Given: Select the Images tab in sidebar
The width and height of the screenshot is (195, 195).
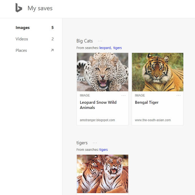Looking at the screenshot, I should (22, 28).
